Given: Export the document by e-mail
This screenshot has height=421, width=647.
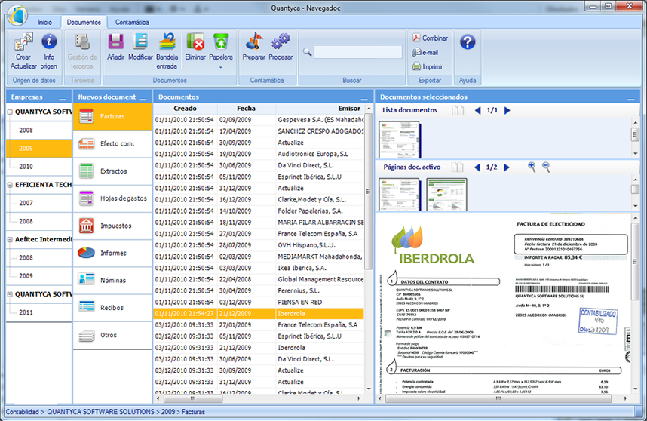Looking at the screenshot, I should [425, 52].
